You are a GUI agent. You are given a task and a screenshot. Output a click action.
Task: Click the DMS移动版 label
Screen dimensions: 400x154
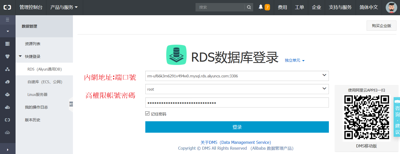[x=367, y=146]
